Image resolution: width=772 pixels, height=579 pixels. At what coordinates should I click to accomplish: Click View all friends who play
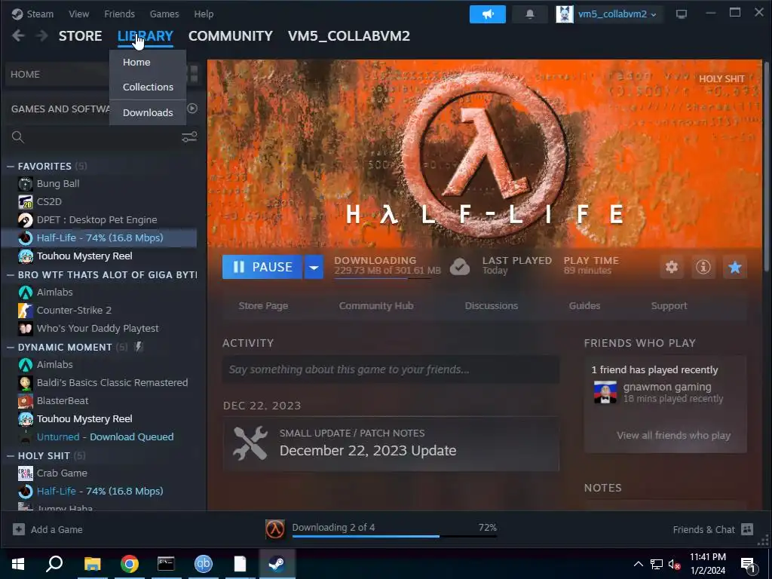673,435
